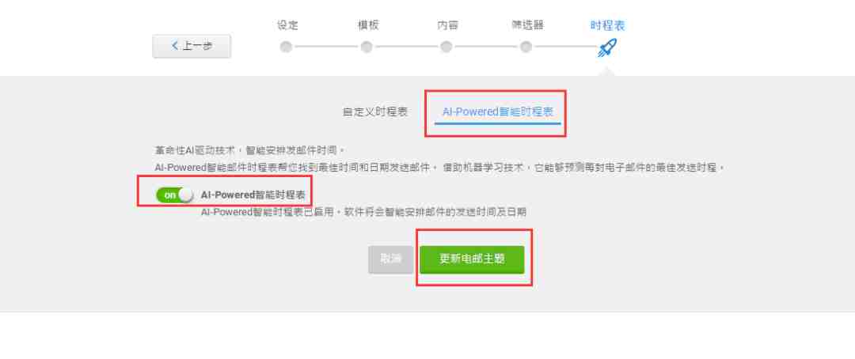Select the 设定 step circle

point(286,47)
